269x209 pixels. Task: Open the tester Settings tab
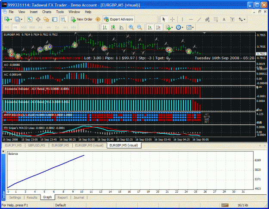15,197
